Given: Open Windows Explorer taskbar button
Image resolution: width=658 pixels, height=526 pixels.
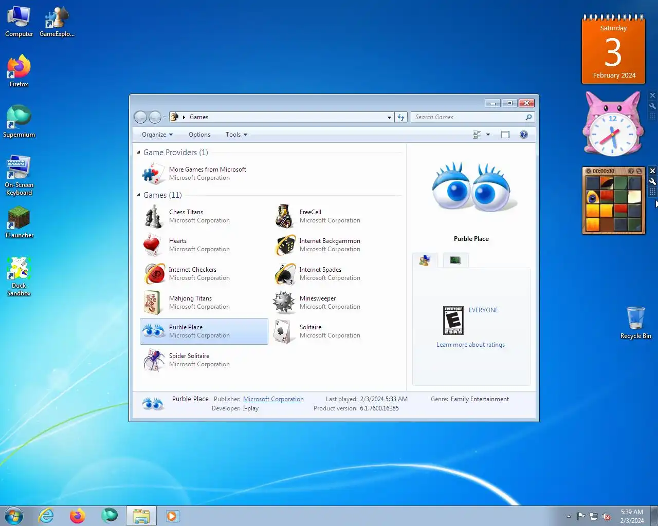Looking at the screenshot, I should 141,516.
